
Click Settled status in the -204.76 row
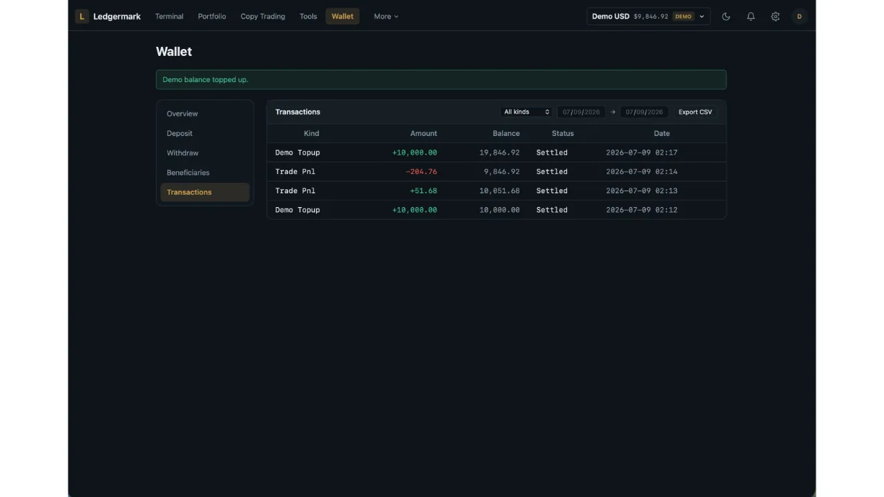pos(552,172)
